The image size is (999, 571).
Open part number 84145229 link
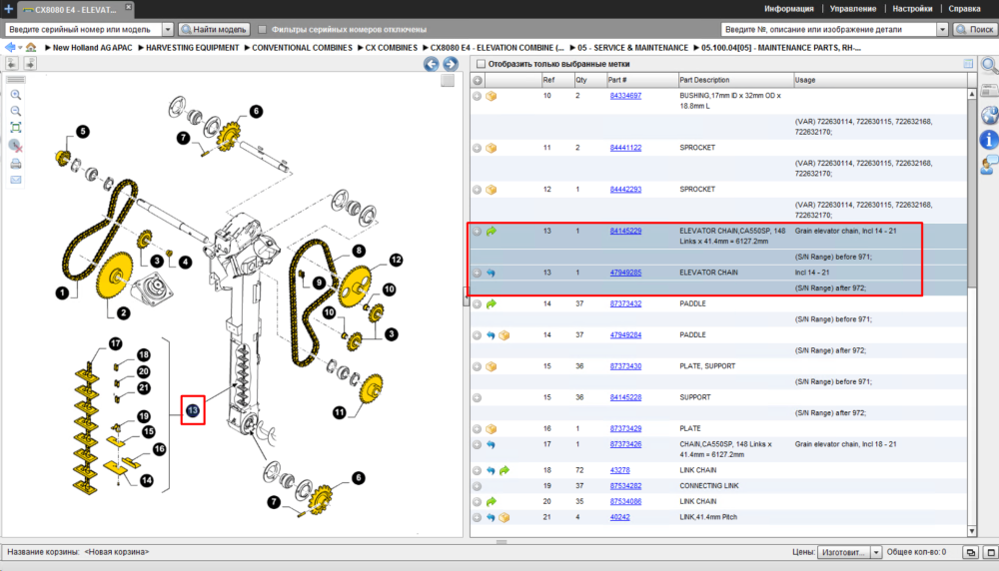625,231
